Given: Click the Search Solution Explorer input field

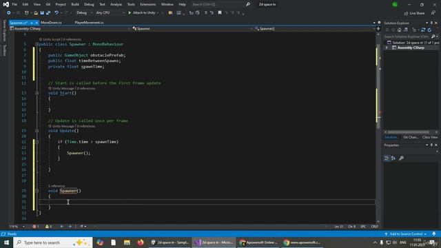Looking at the screenshot, I should coord(407,37).
